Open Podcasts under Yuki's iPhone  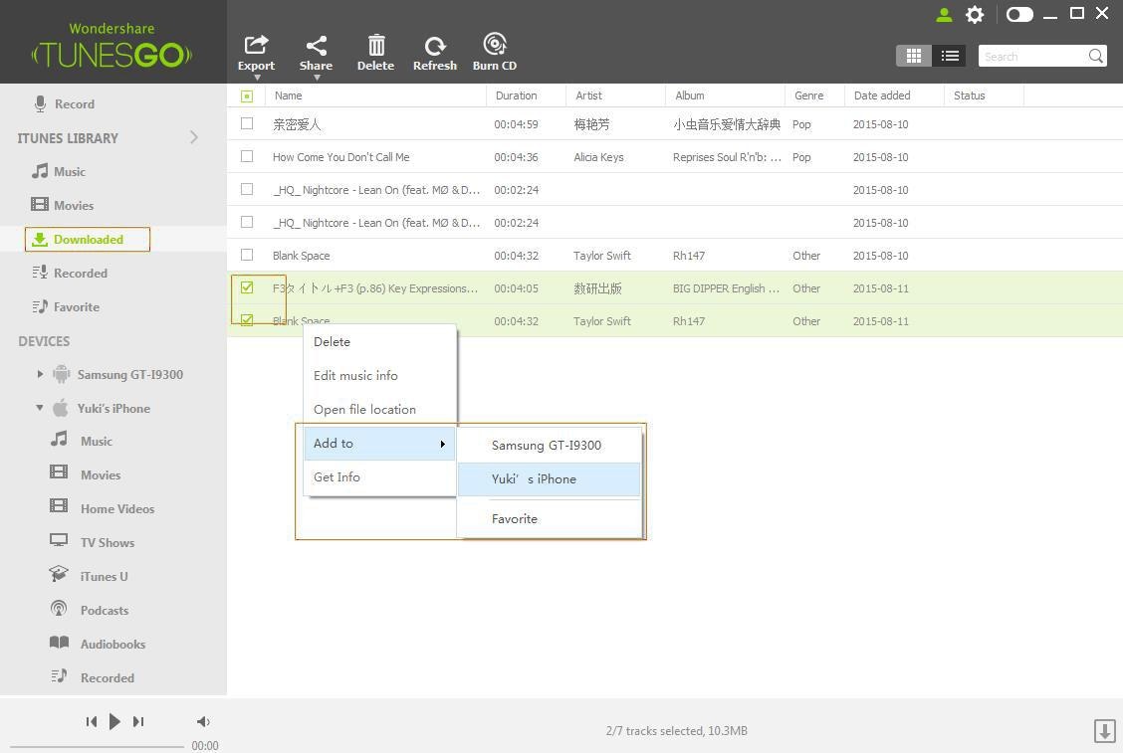90,610
